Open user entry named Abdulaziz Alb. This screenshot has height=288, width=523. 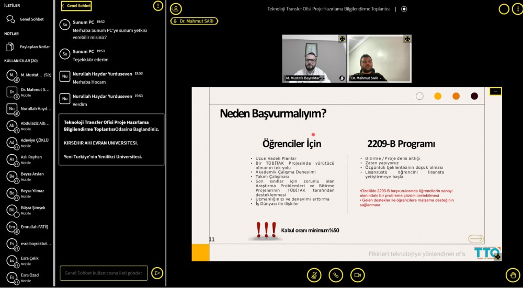[28, 125]
